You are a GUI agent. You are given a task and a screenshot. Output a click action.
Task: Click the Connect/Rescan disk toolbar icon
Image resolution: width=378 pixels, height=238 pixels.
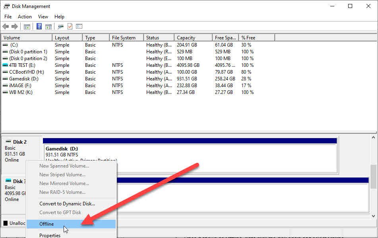click(x=60, y=27)
